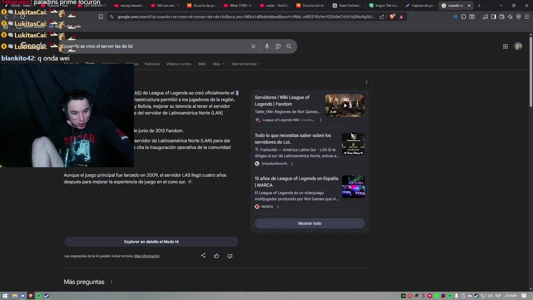Share the AI overview answer
The height and width of the screenshot is (300, 533).
click(203, 255)
